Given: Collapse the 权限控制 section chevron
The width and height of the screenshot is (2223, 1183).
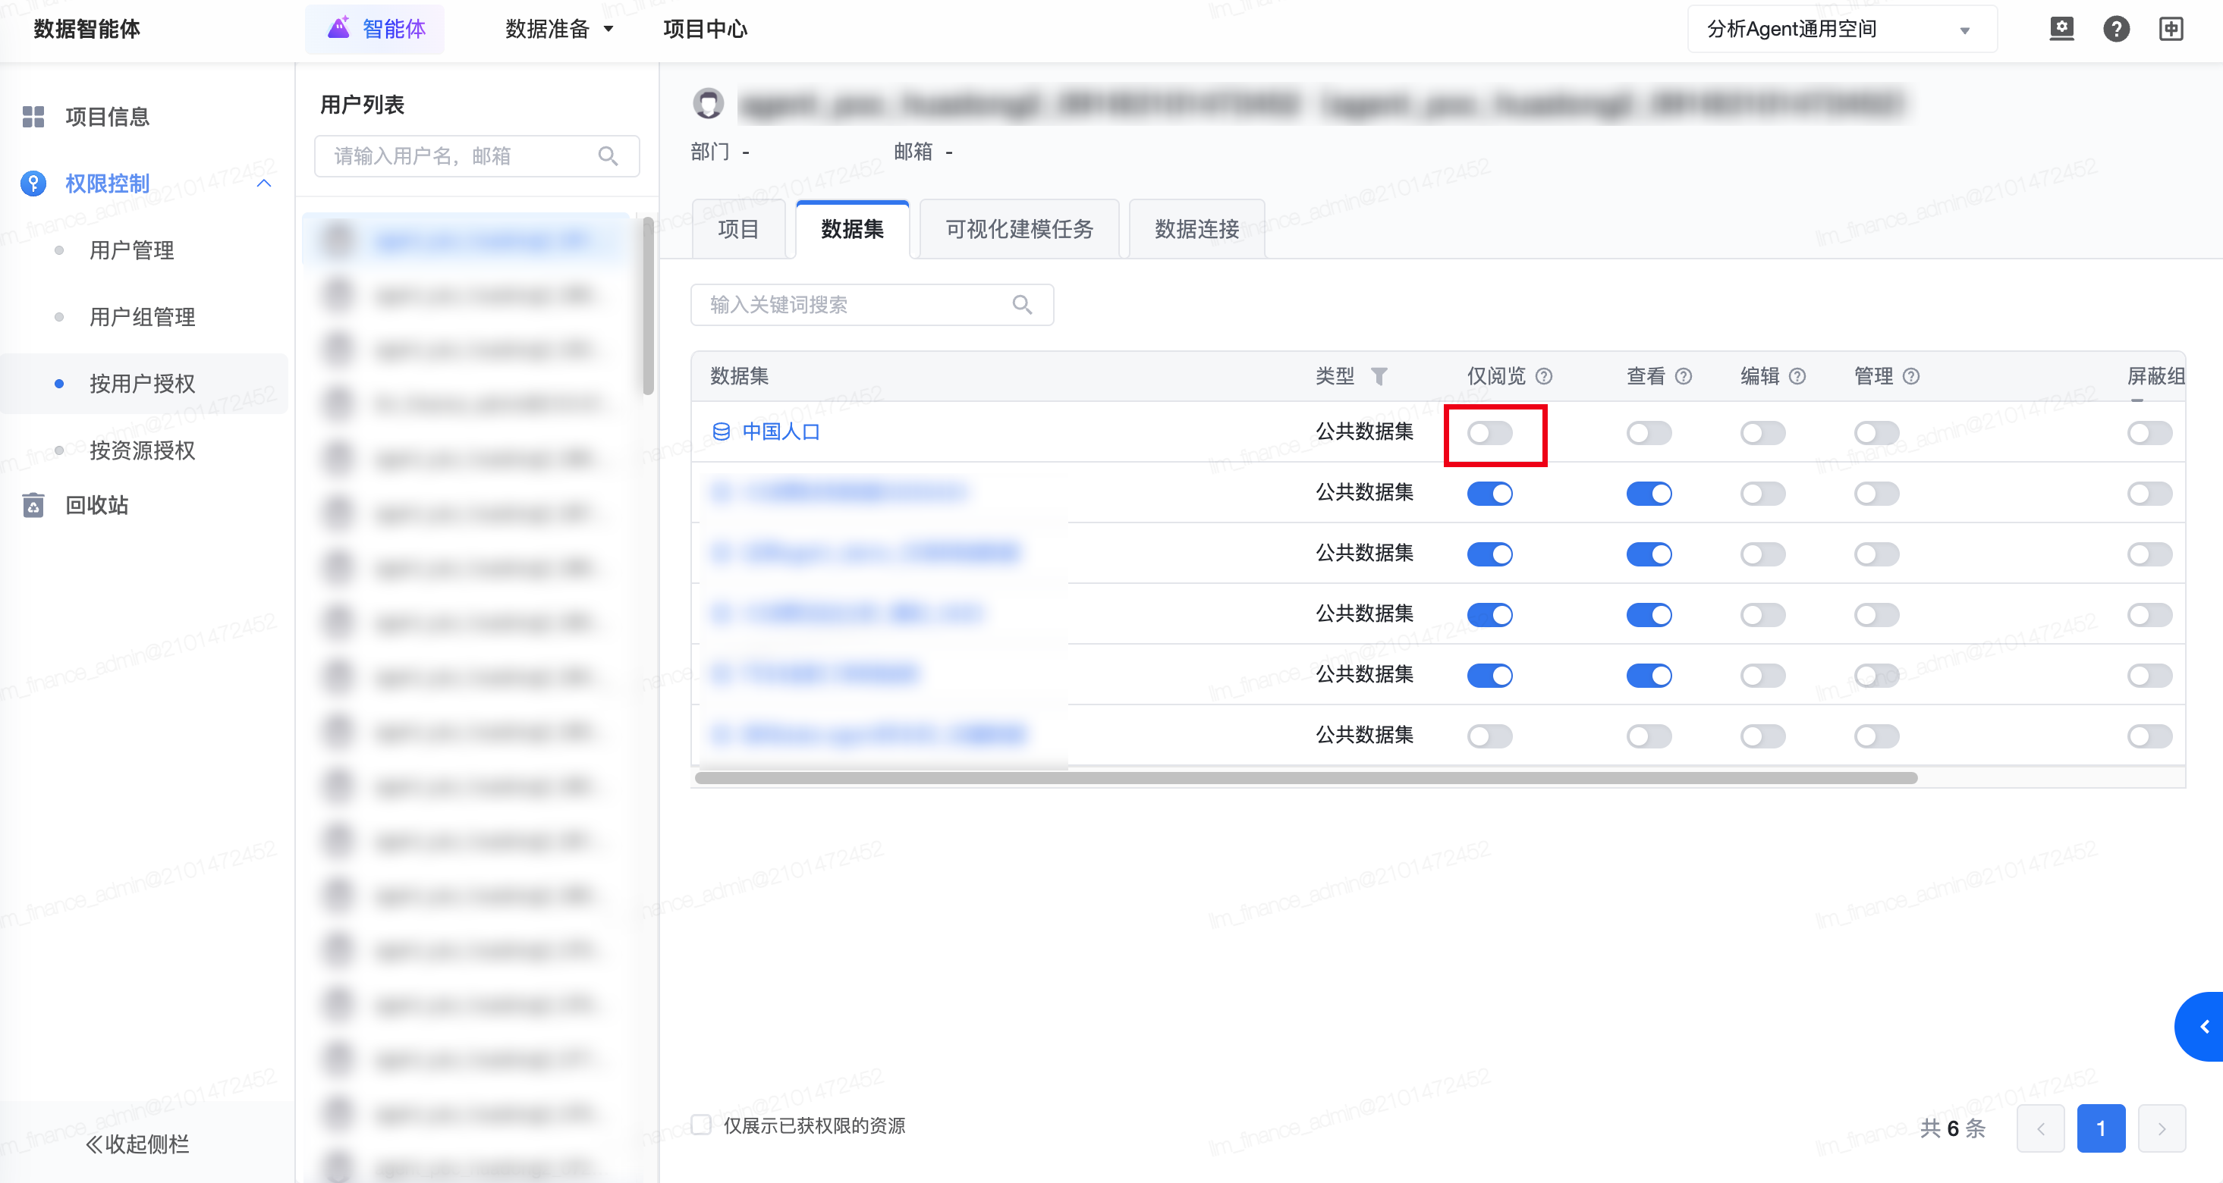Looking at the screenshot, I should (264, 183).
